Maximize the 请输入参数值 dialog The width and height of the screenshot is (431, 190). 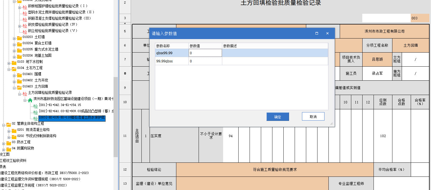click(x=317, y=33)
